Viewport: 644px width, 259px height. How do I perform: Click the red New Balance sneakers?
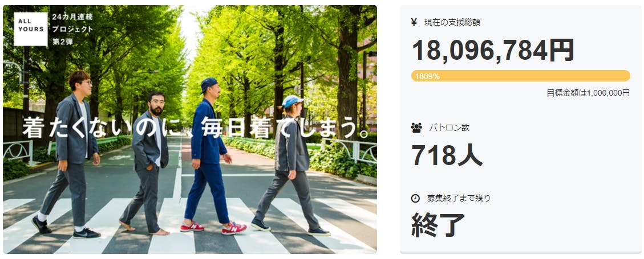click(213, 228)
